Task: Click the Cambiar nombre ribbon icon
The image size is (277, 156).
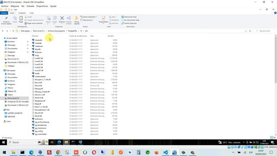Action: pyautogui.click(x=69, y=18)
